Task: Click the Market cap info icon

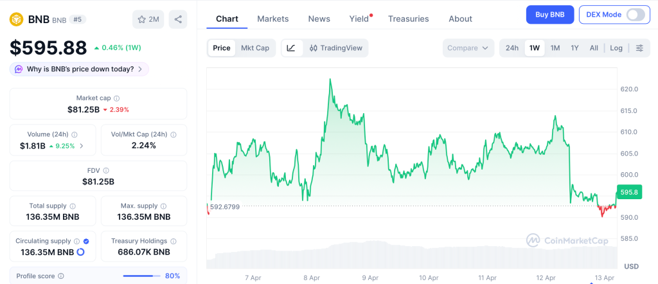Action: (x=116, y=98)
